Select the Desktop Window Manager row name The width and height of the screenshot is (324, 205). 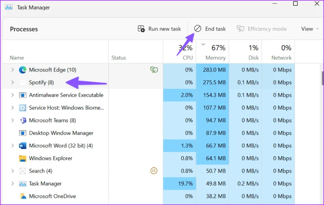coord(61,133)
